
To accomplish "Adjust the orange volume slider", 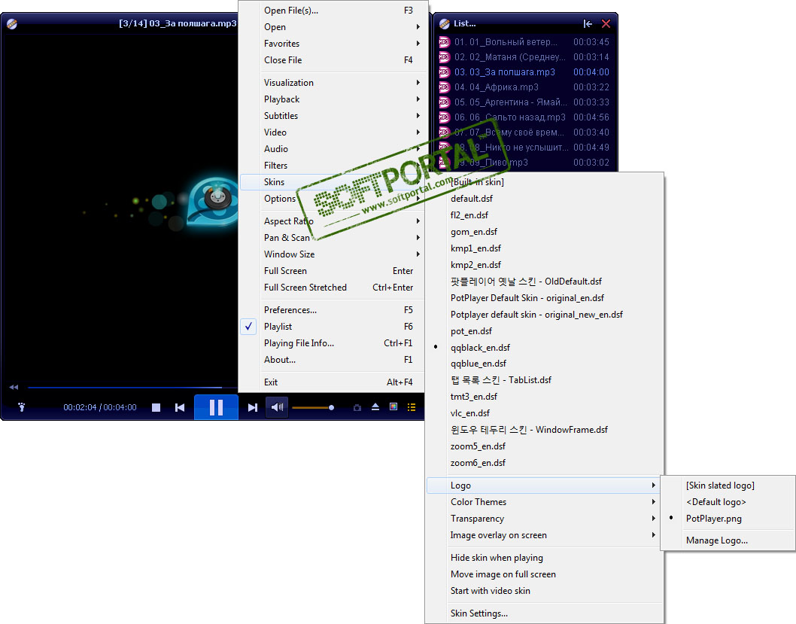I will pos(313,407).
